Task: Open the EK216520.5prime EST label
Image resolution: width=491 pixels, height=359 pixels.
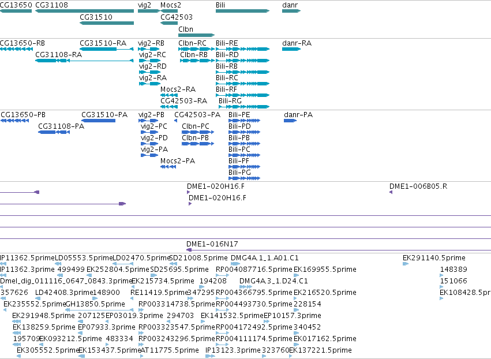Action: 325,293
